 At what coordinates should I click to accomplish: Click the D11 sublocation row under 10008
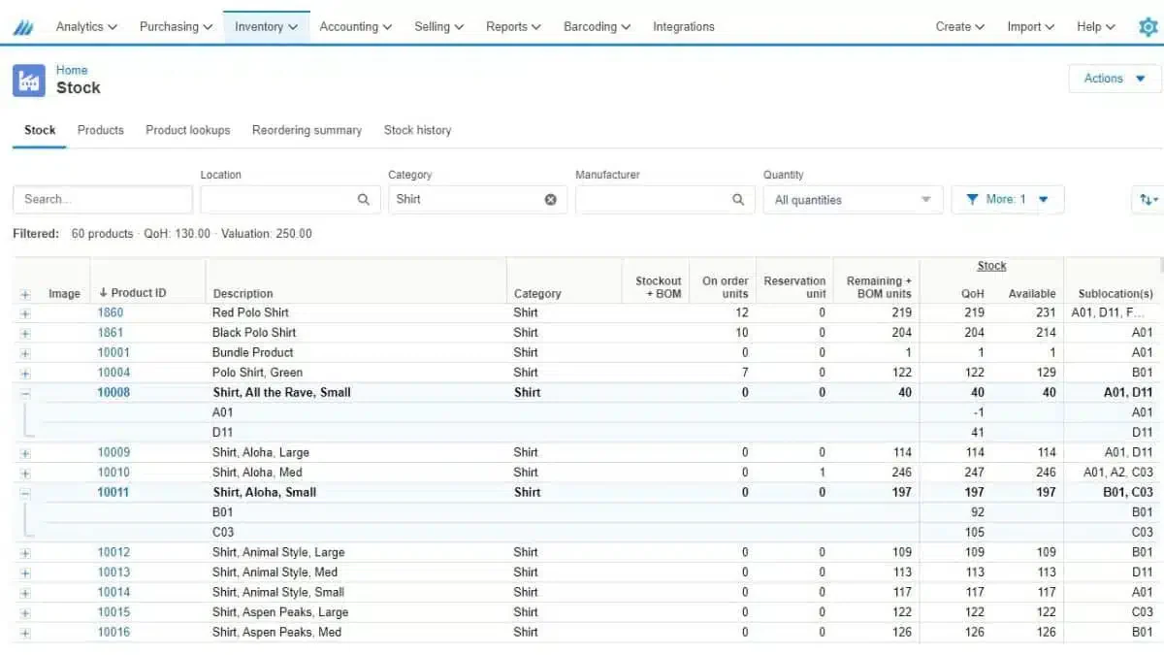coord(587,433)
